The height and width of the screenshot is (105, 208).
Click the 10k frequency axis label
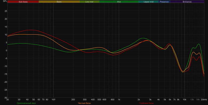pyautogui.click(x=185, y=100)
